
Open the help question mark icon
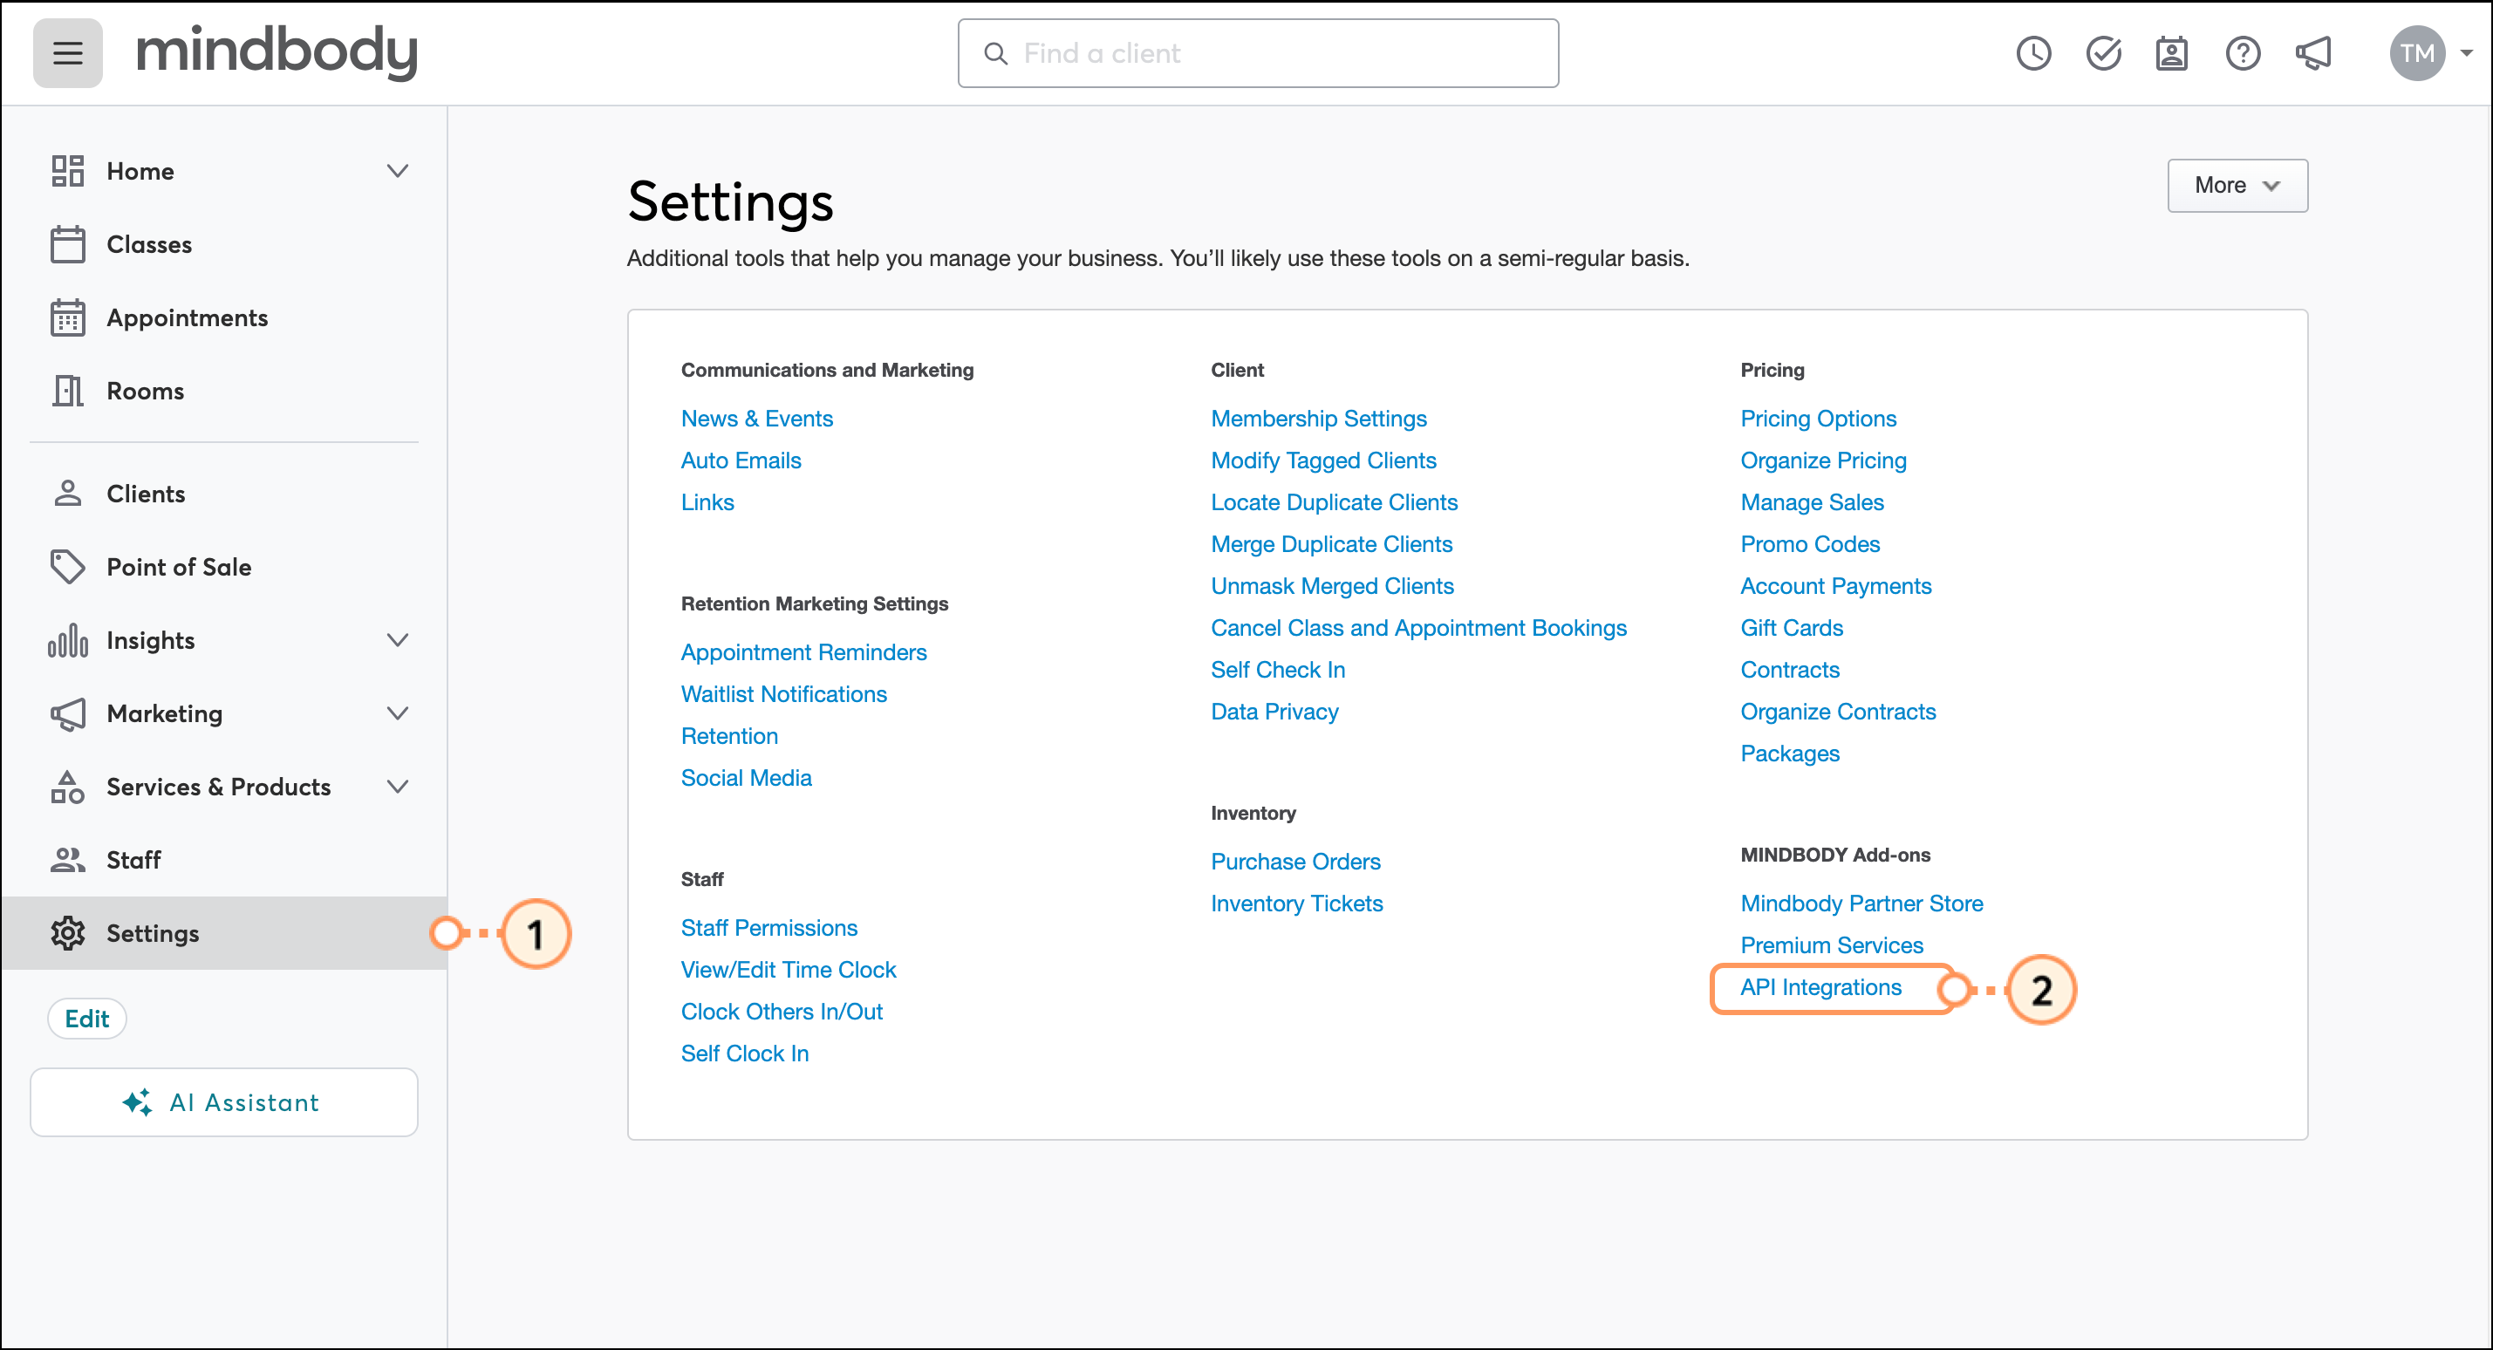pyautogui.click(x=2243, y=53)
